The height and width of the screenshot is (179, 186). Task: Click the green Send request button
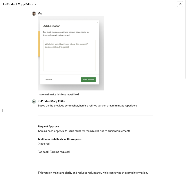tap(88, 80)
